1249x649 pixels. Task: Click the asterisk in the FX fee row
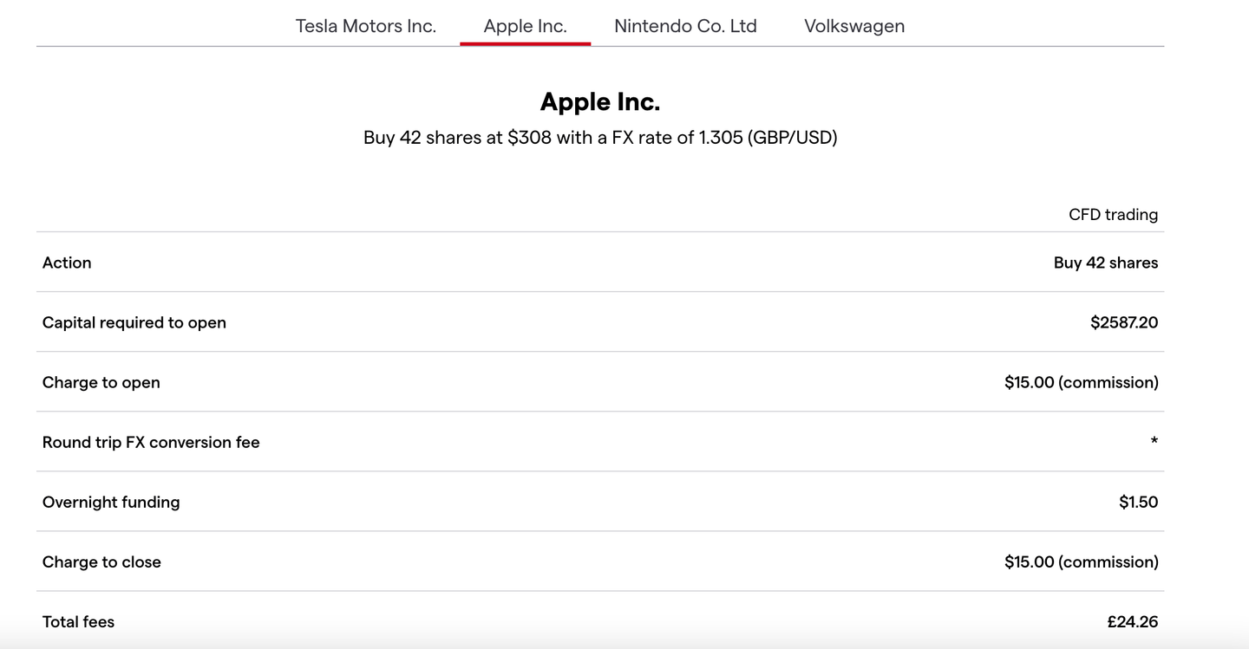point(1154,442)
